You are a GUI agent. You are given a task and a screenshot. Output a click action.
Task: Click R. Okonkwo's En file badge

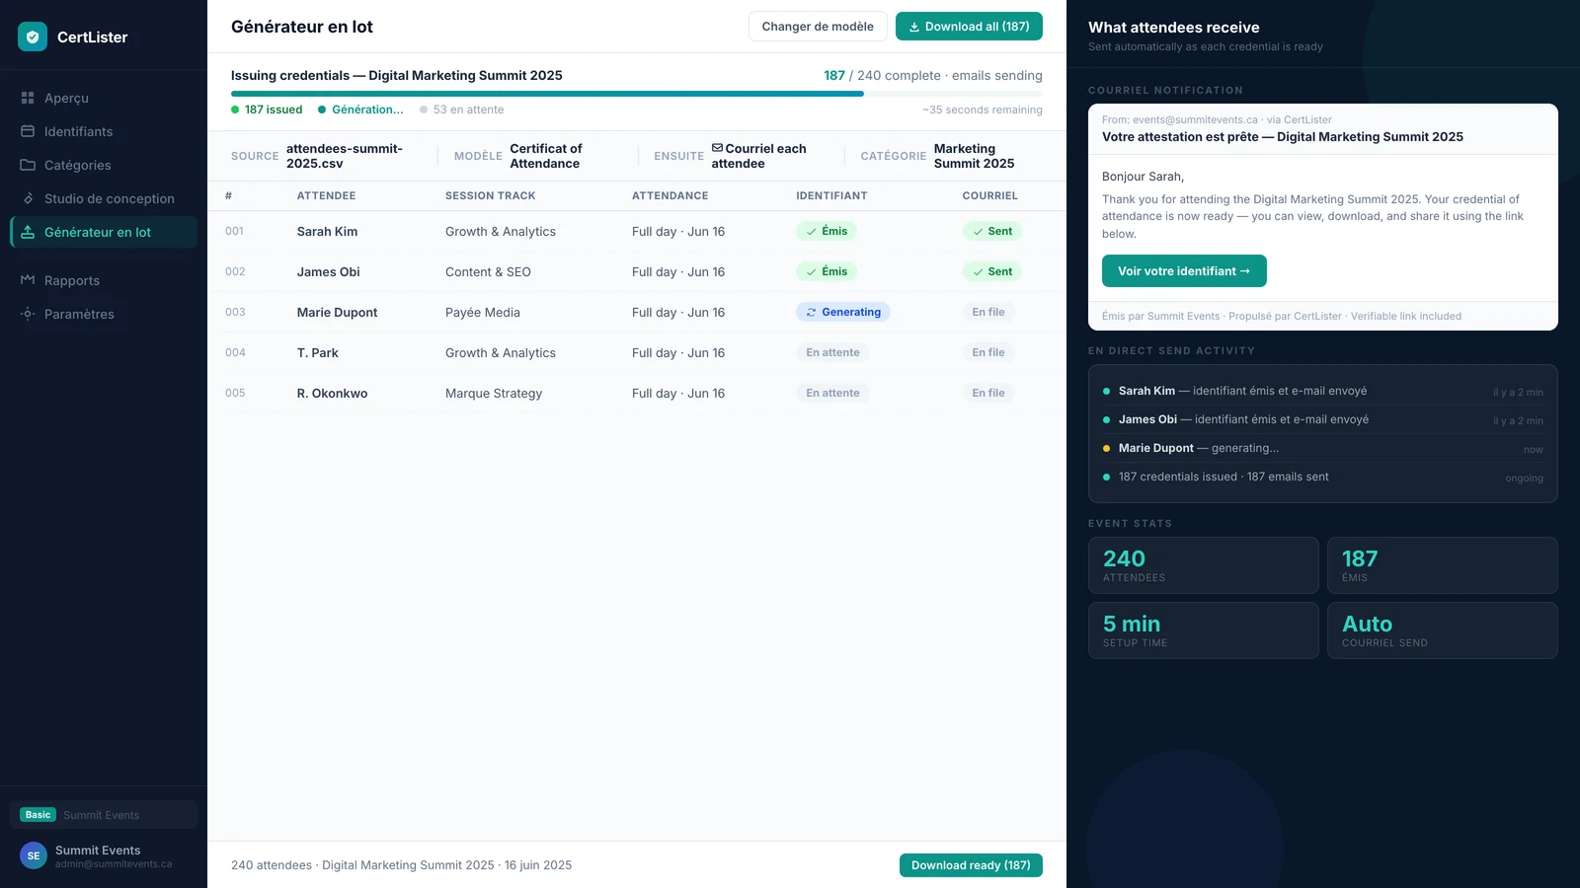pyautogui.click(x=988, y=393)
